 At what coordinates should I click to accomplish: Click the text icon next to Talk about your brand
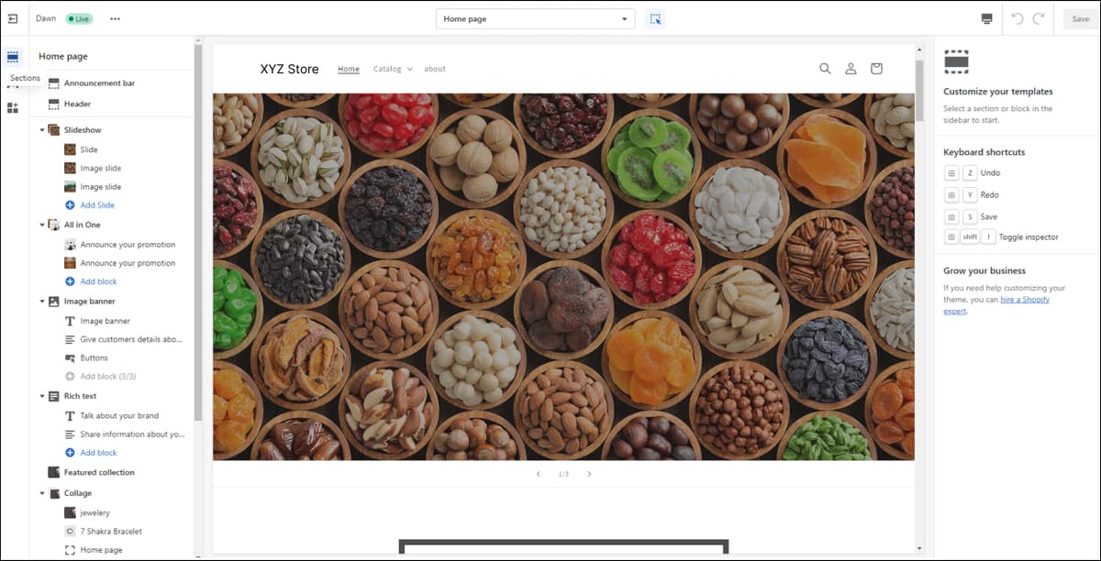tap(71, 416)
